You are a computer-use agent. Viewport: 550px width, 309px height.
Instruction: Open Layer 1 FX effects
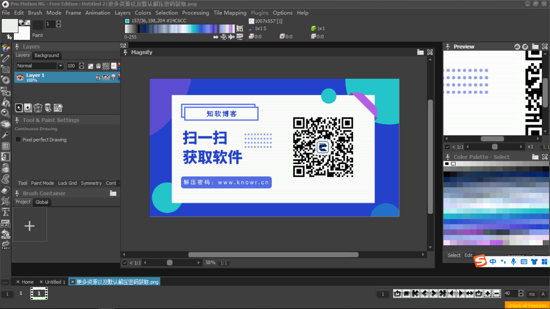pos(106,77)
